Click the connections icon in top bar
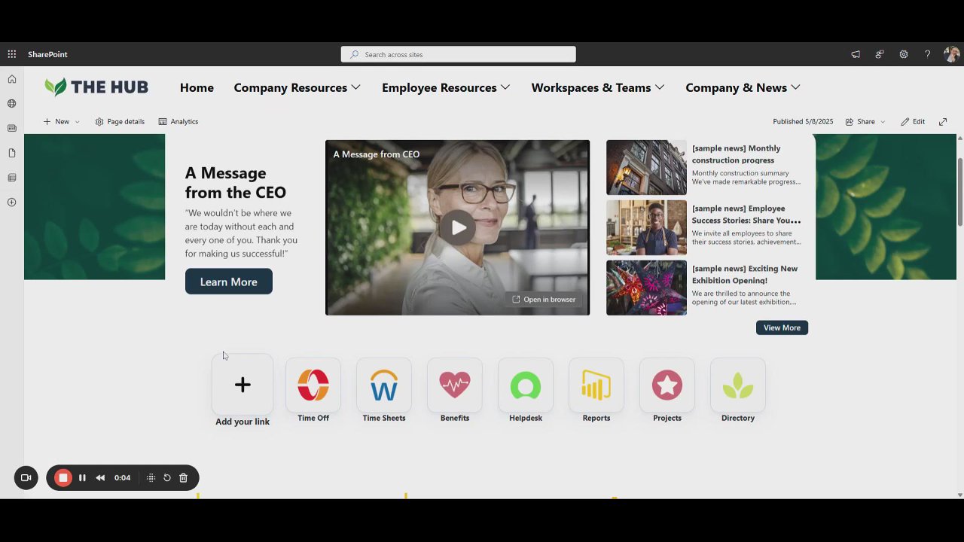The height and width of the screenshot is (542, 964). tap(880, 54)
